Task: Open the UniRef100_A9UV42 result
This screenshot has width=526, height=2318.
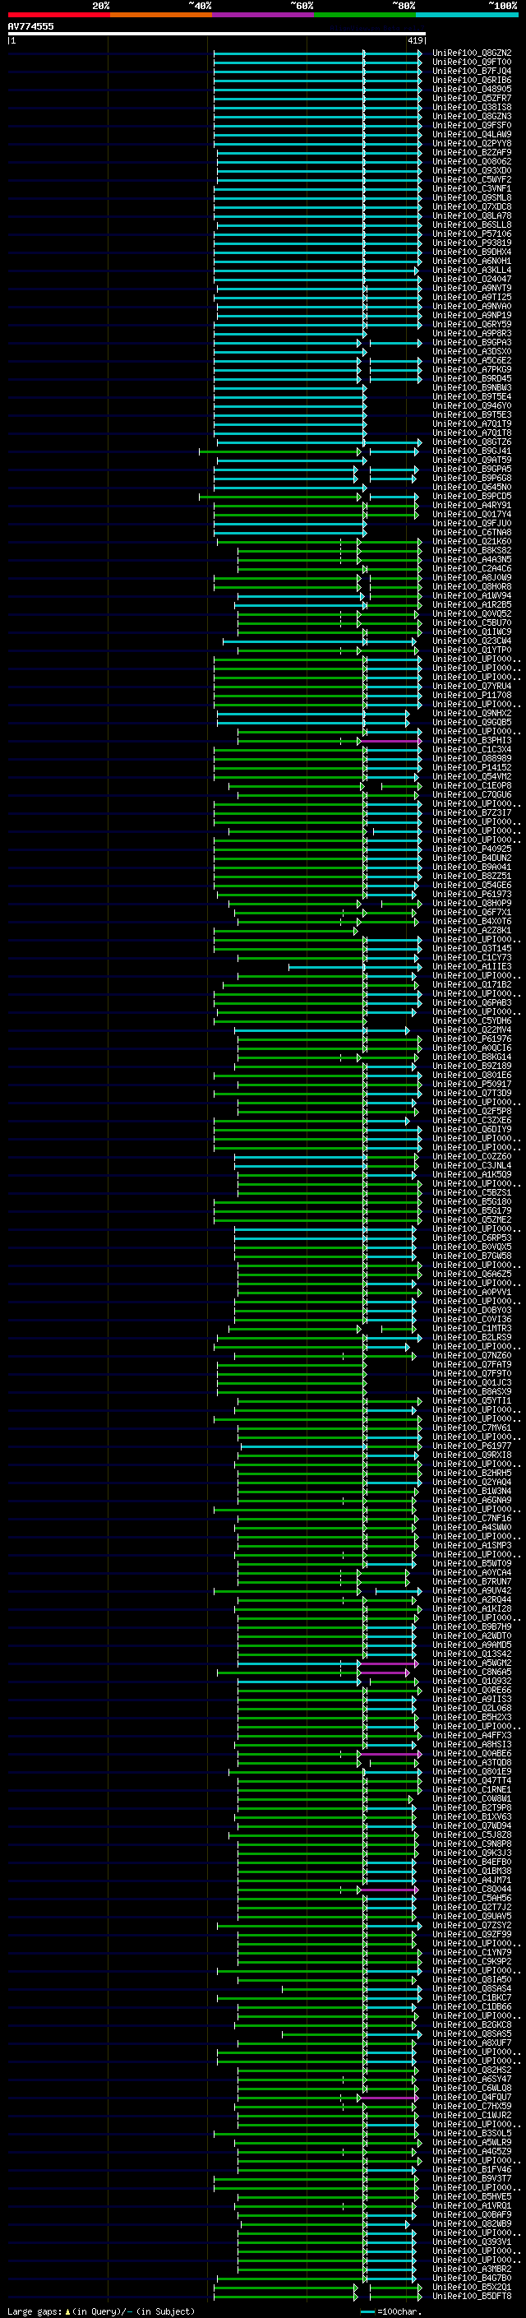Action: click(472, 1591)
